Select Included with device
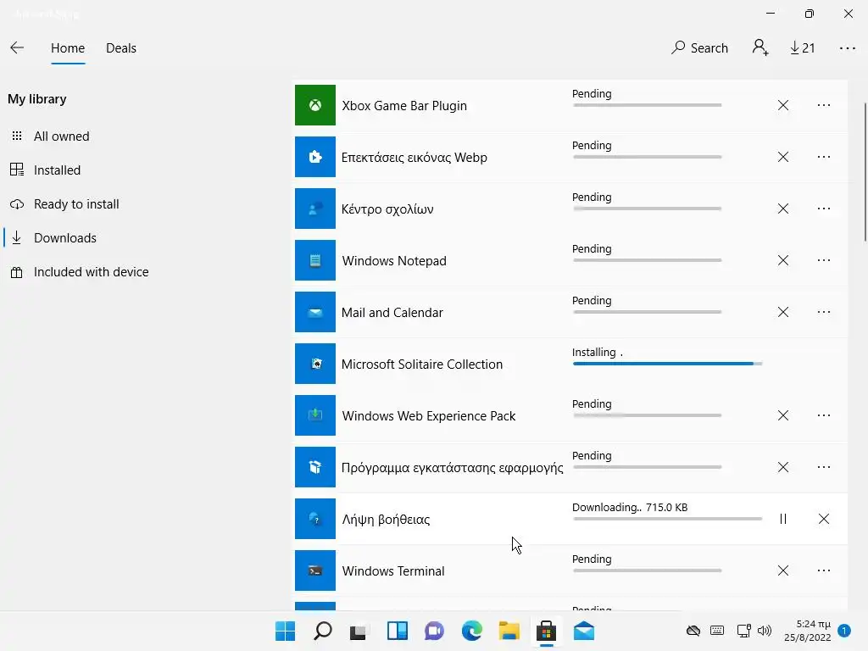The width and height of the screenshot is (868, 651). [91, 272]
